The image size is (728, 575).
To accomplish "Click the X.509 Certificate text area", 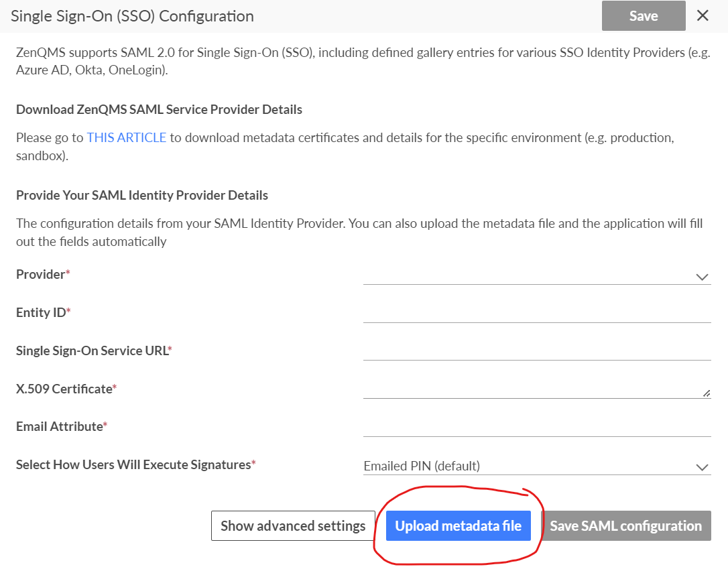I will 537,389.
